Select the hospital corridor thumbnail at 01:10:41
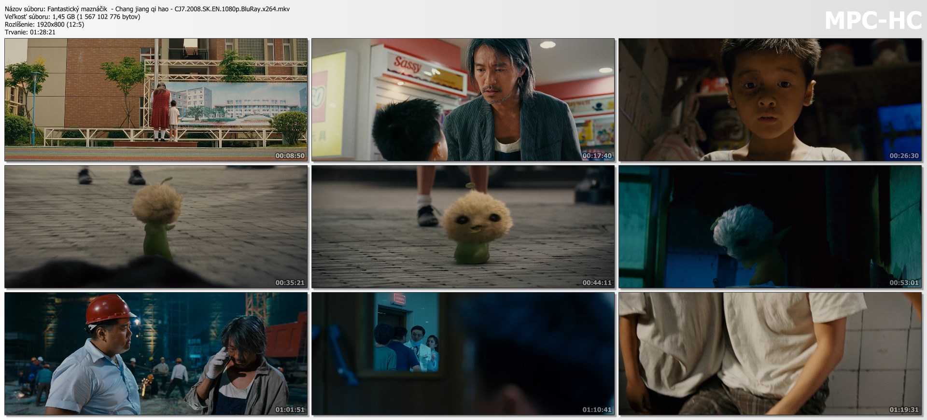927x420 pixels. coord(463,353)
